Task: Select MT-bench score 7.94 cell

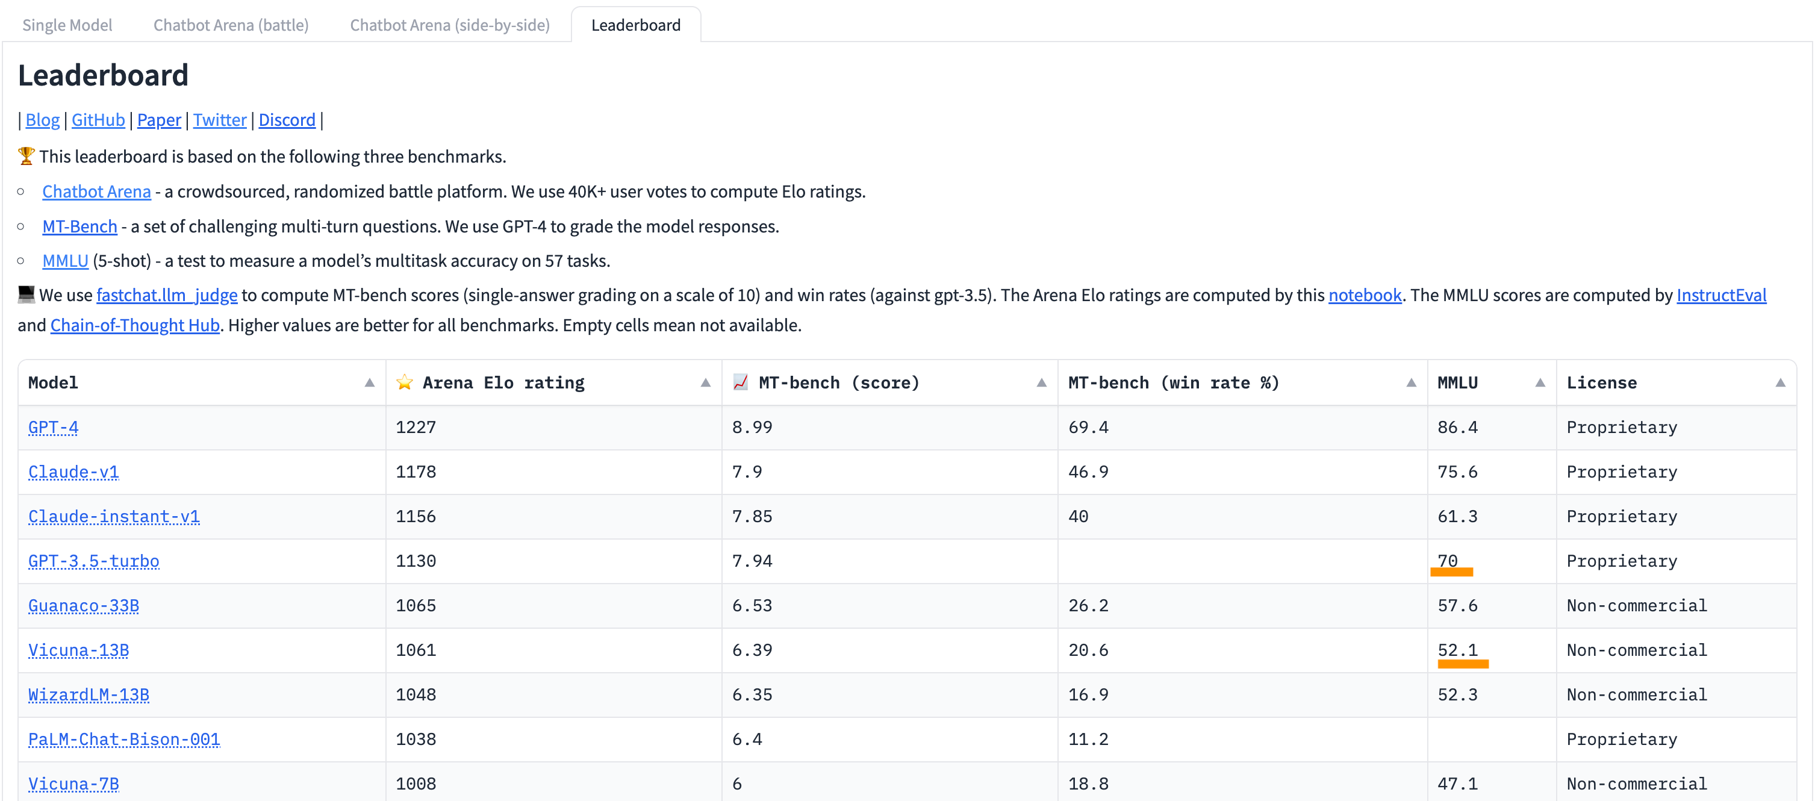Action: click(x=889, y=561)
